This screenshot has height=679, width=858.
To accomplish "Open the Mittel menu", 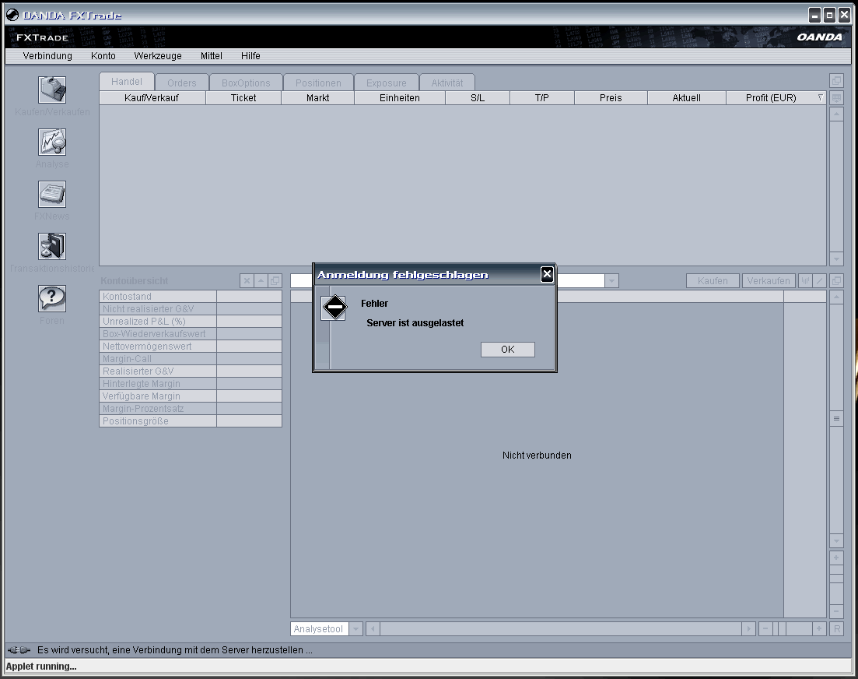I will pyautogui.click(x=212, y=56).
